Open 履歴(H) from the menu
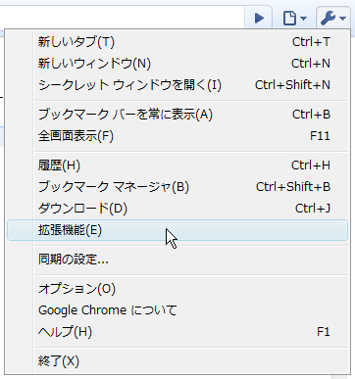The image size is (355, 379). [x=177, y=166]
